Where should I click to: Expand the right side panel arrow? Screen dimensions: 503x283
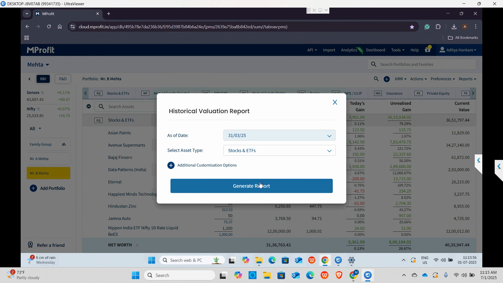[478, 160]
